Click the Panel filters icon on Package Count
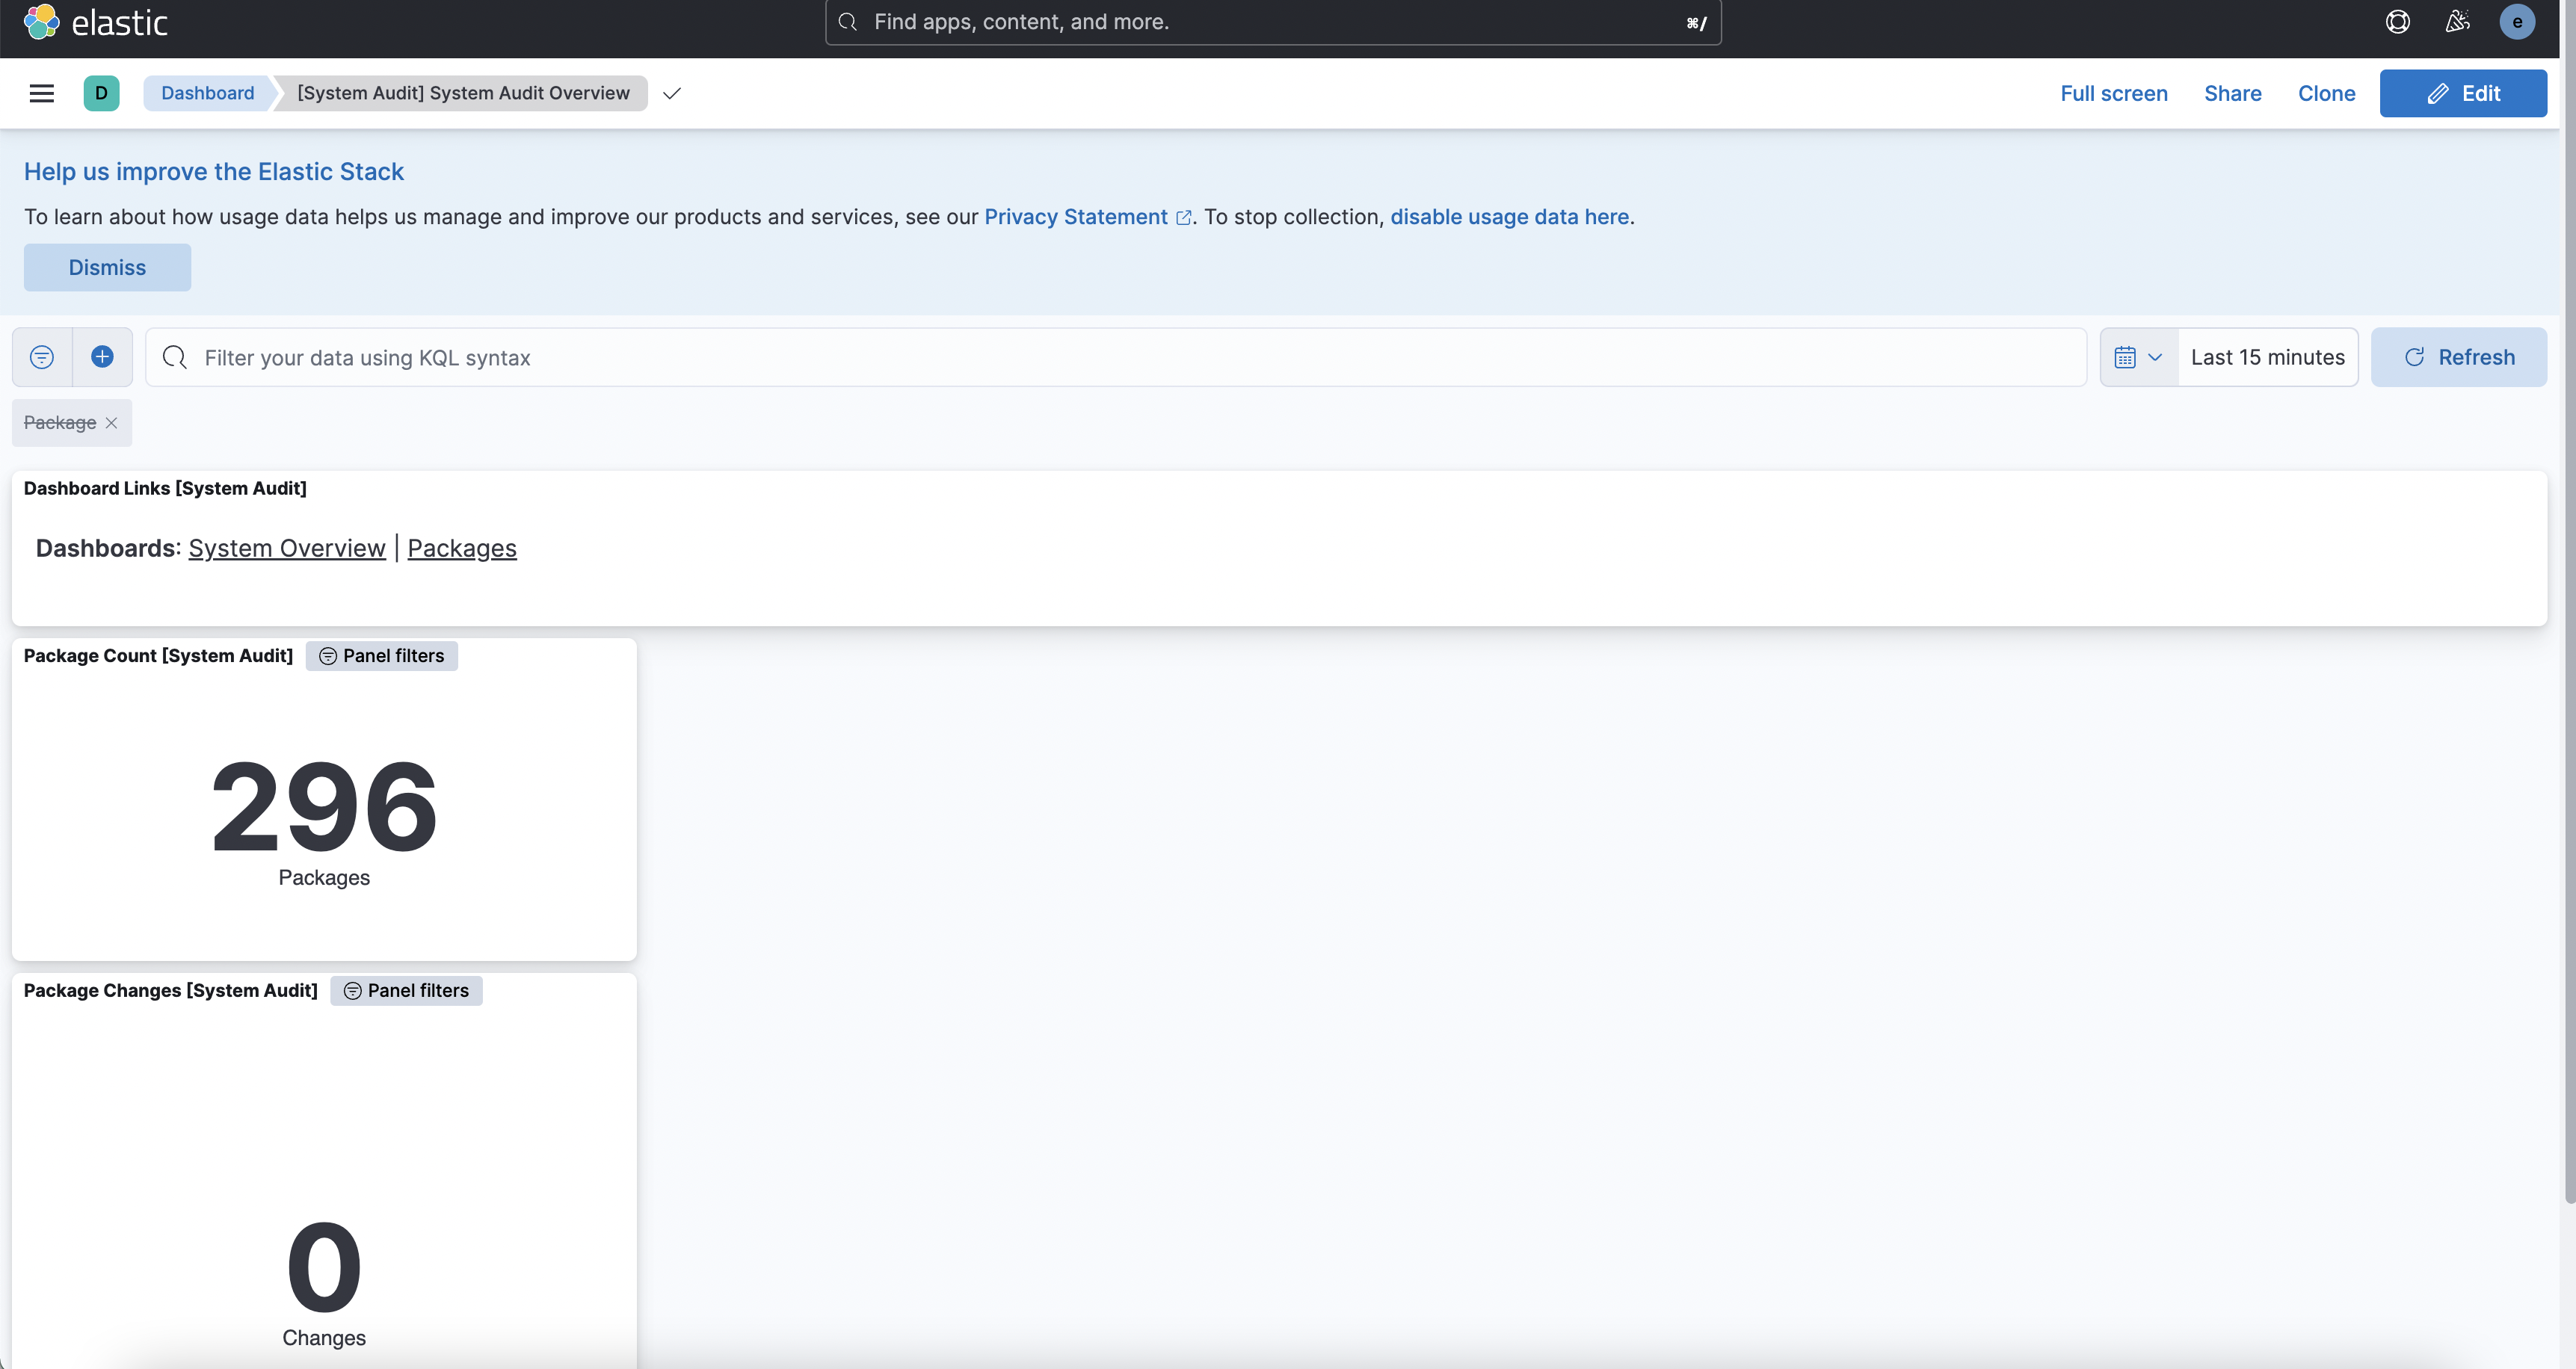 tap(327, 655)
